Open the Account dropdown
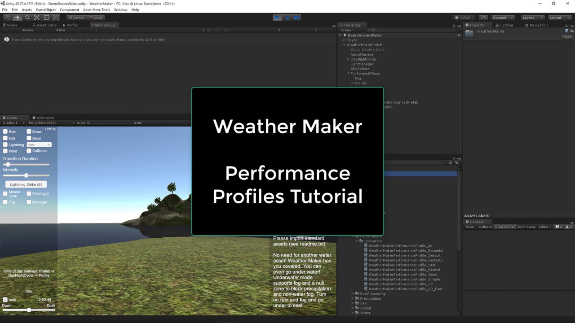The width and height of the screenshot is (575, 323). coord(502,17)
